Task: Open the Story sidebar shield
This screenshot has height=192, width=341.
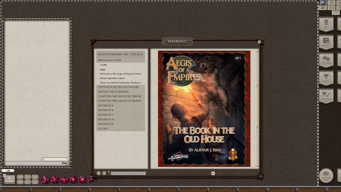Action: click(x=326, y=60)
